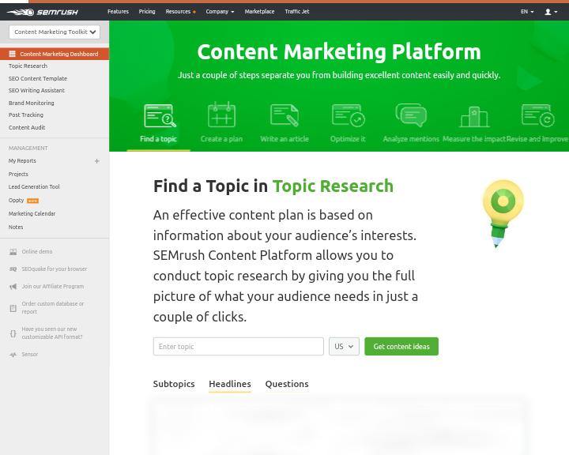Open Features in the top navigation
Viewport: 569px width, 455px height.
coord(118,12)
